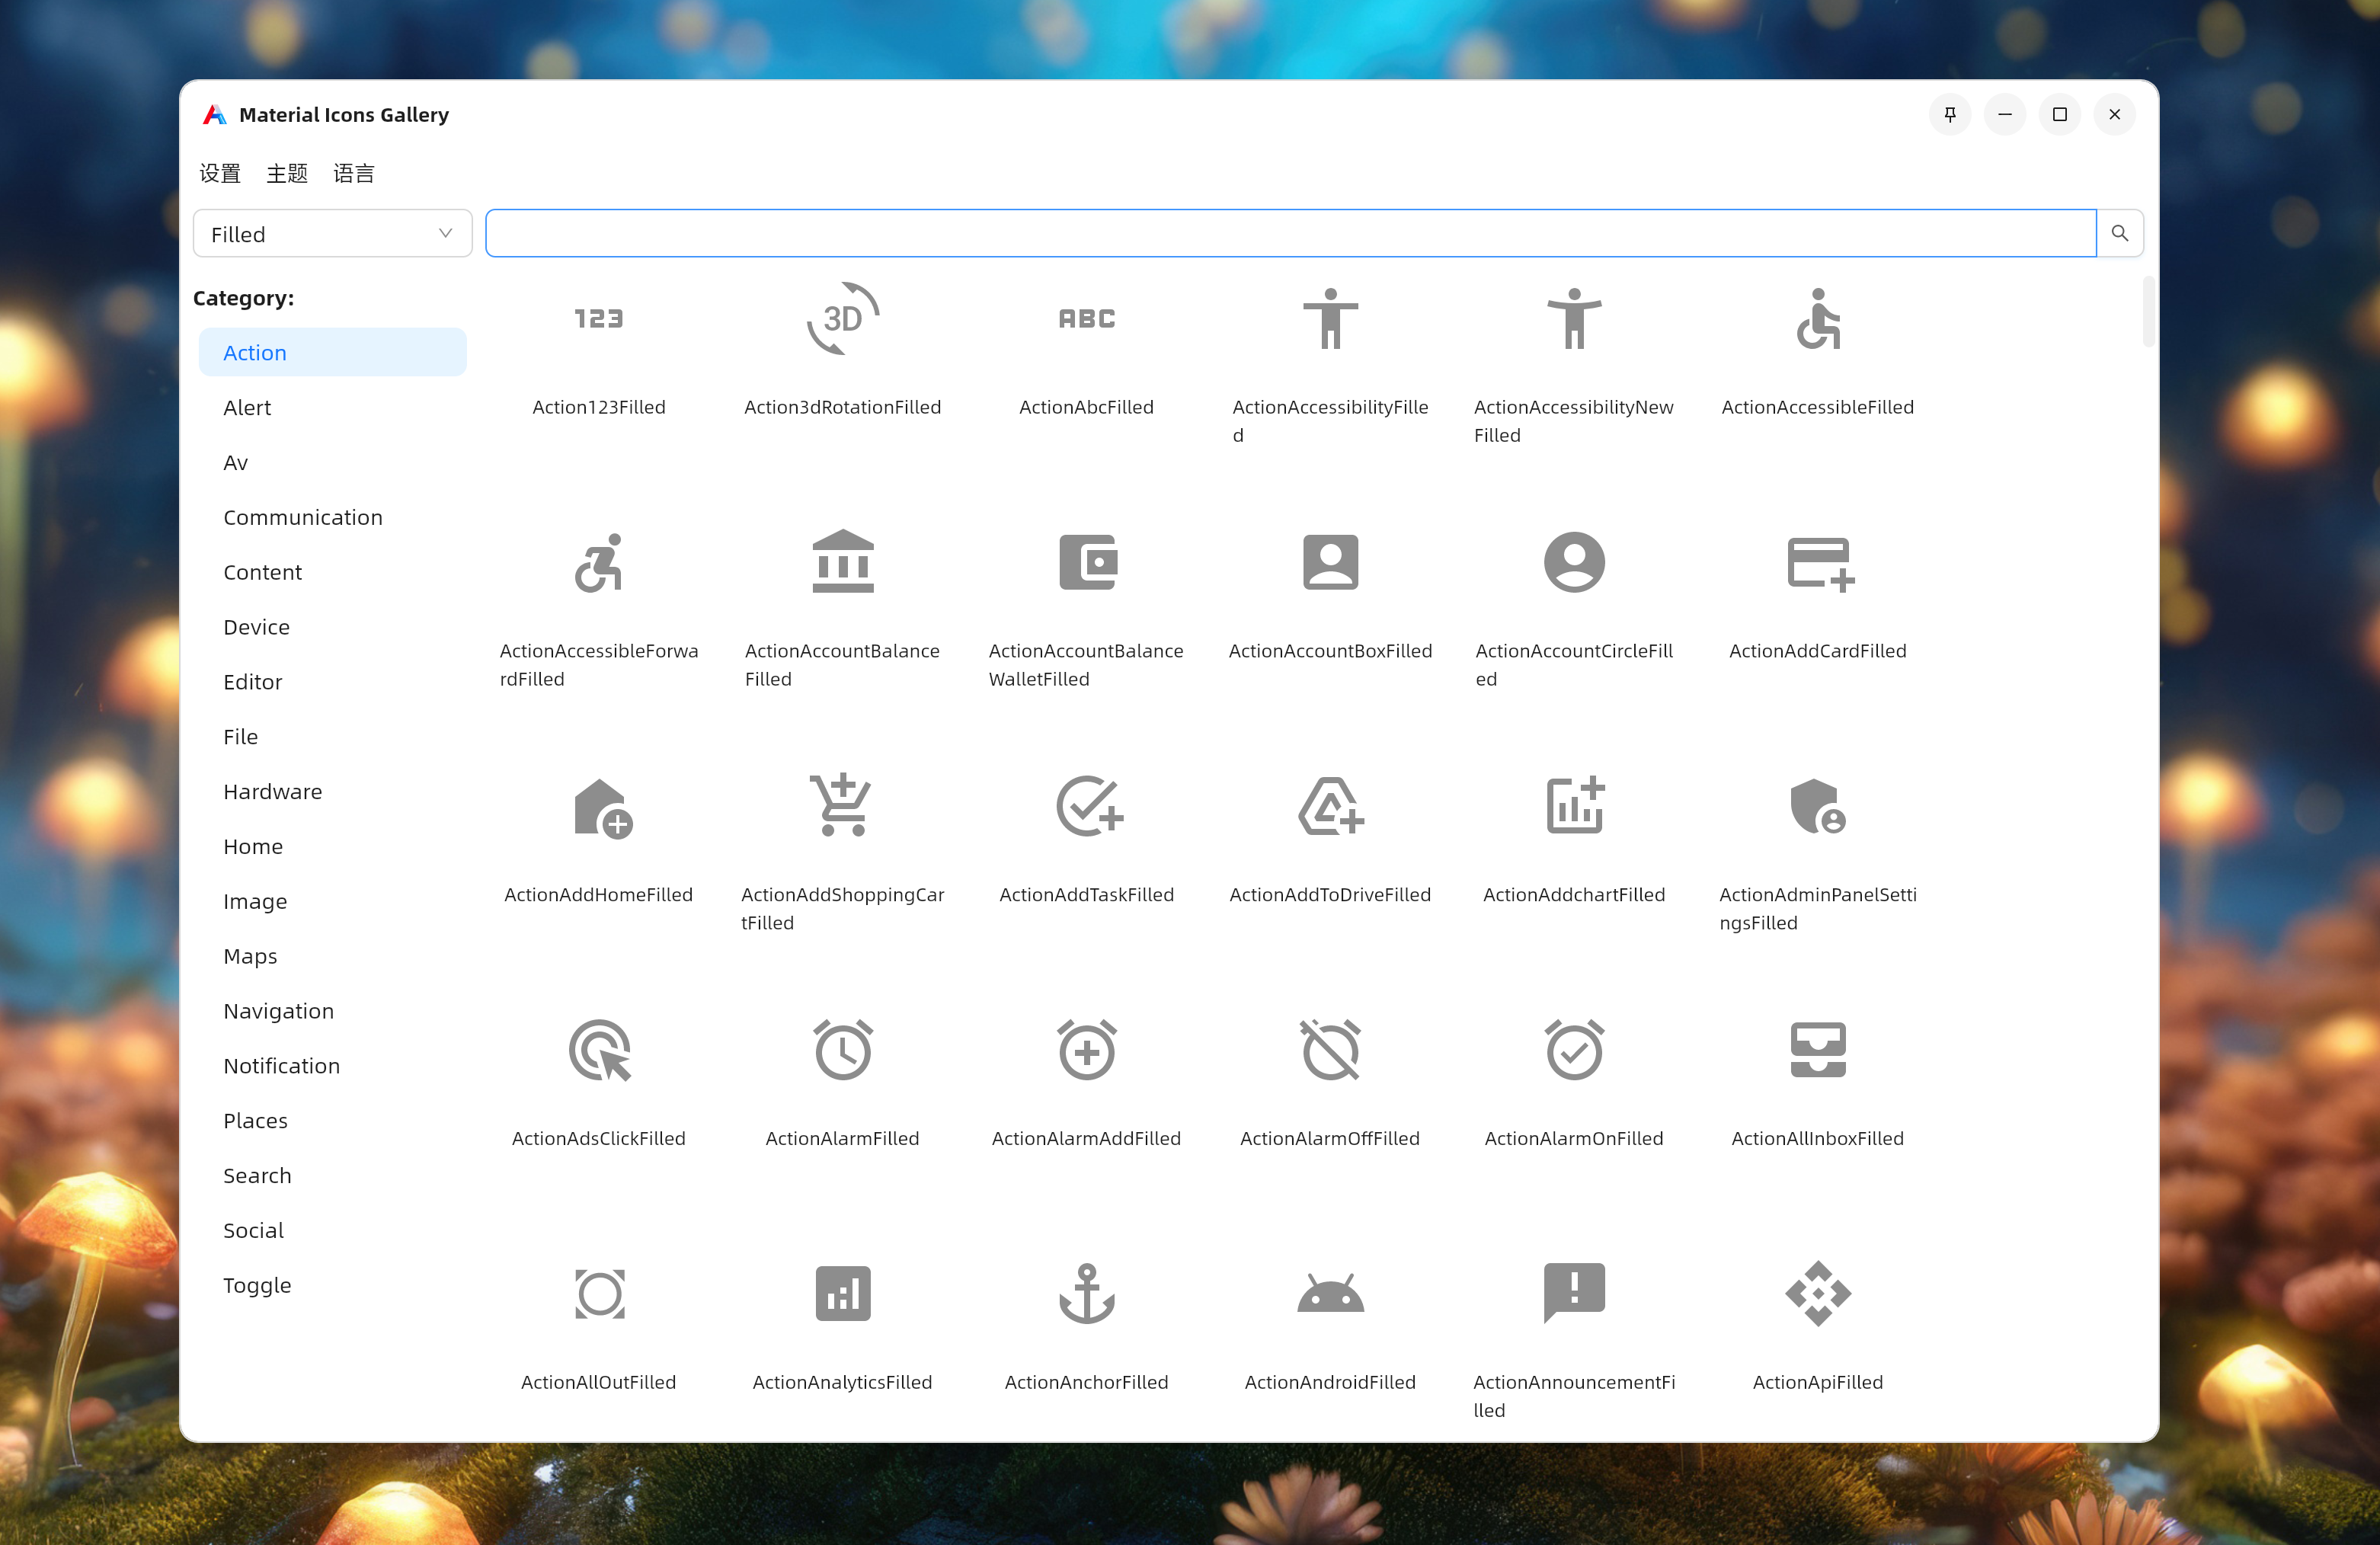The image size is (2380, 1545).
Task: Click the ActionAccountCircleFilled avatar icon
Action: tap(1573, 562)
